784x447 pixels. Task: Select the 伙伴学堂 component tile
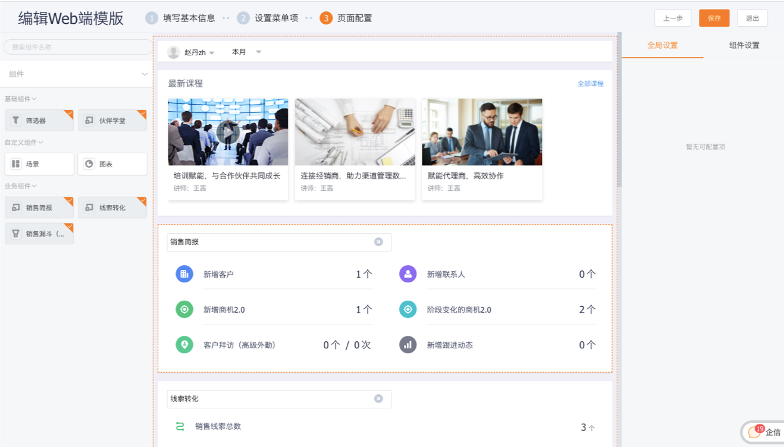[x=112, y=120]
